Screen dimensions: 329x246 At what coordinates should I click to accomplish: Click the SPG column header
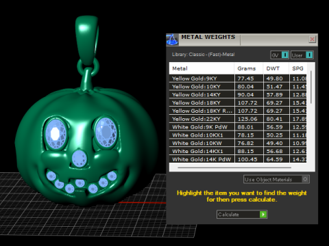coord(297,68)
